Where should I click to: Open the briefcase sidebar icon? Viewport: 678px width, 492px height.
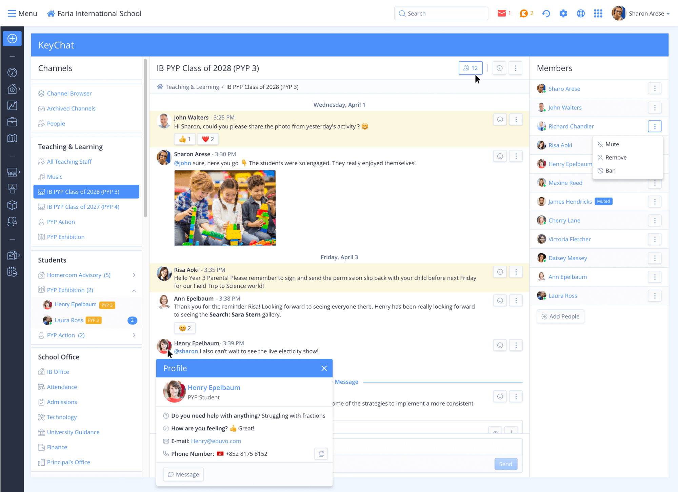(12, 122)
